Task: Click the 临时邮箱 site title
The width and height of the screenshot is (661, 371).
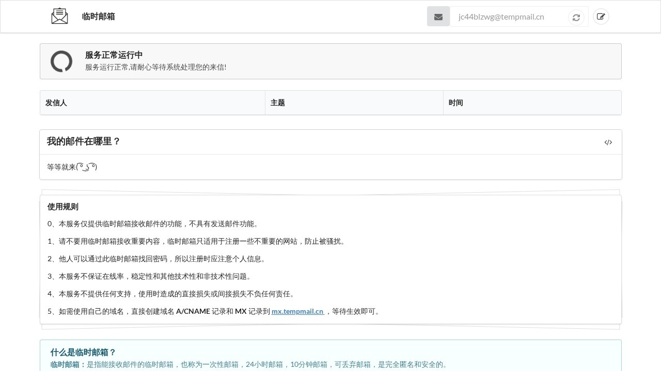Action: click(x=98, y=16)
